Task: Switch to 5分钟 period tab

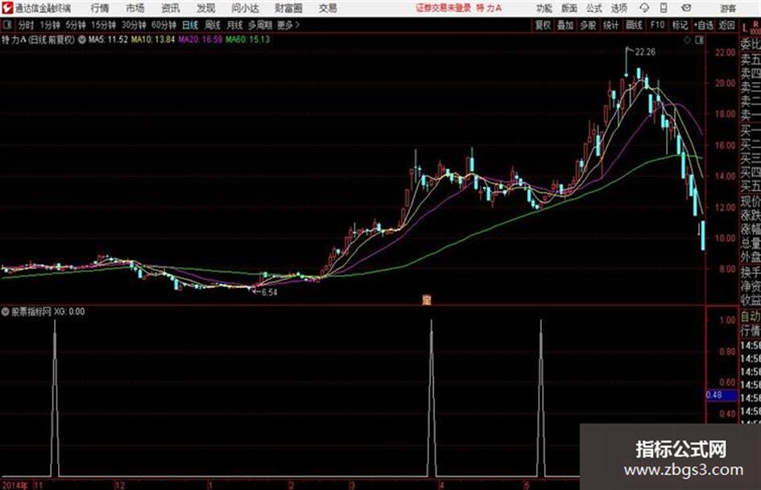Action: (x=76, y=25)
